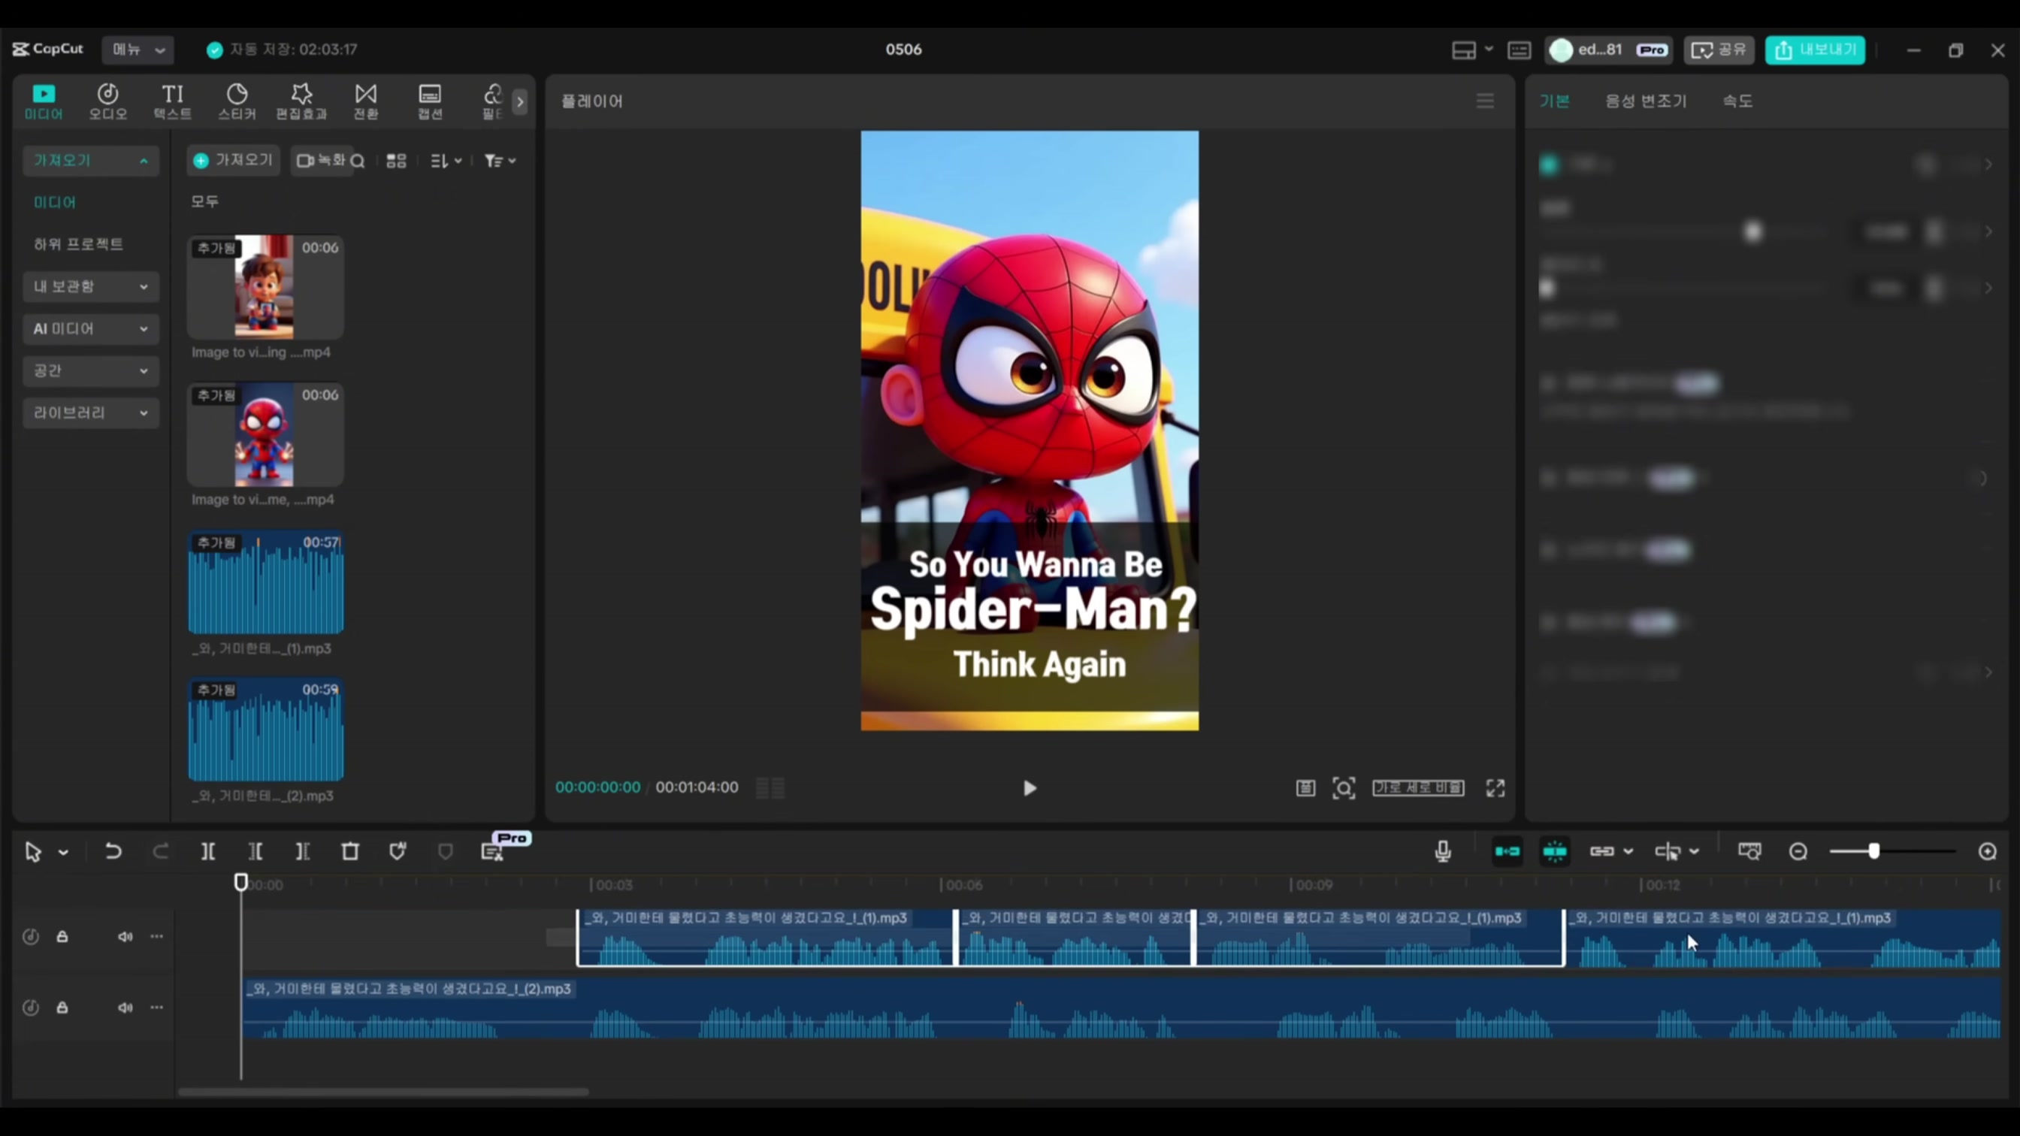Open the Text (텍스트) tab

coord(173,102)
